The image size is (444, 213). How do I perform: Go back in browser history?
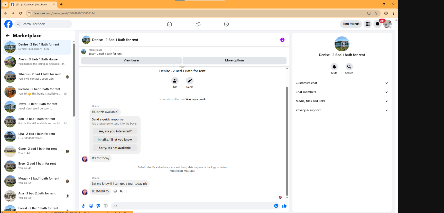pyautogui.click(x=6, y=13)
